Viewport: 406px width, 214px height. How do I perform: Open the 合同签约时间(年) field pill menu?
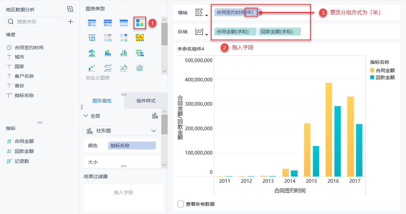pos(238,12)
